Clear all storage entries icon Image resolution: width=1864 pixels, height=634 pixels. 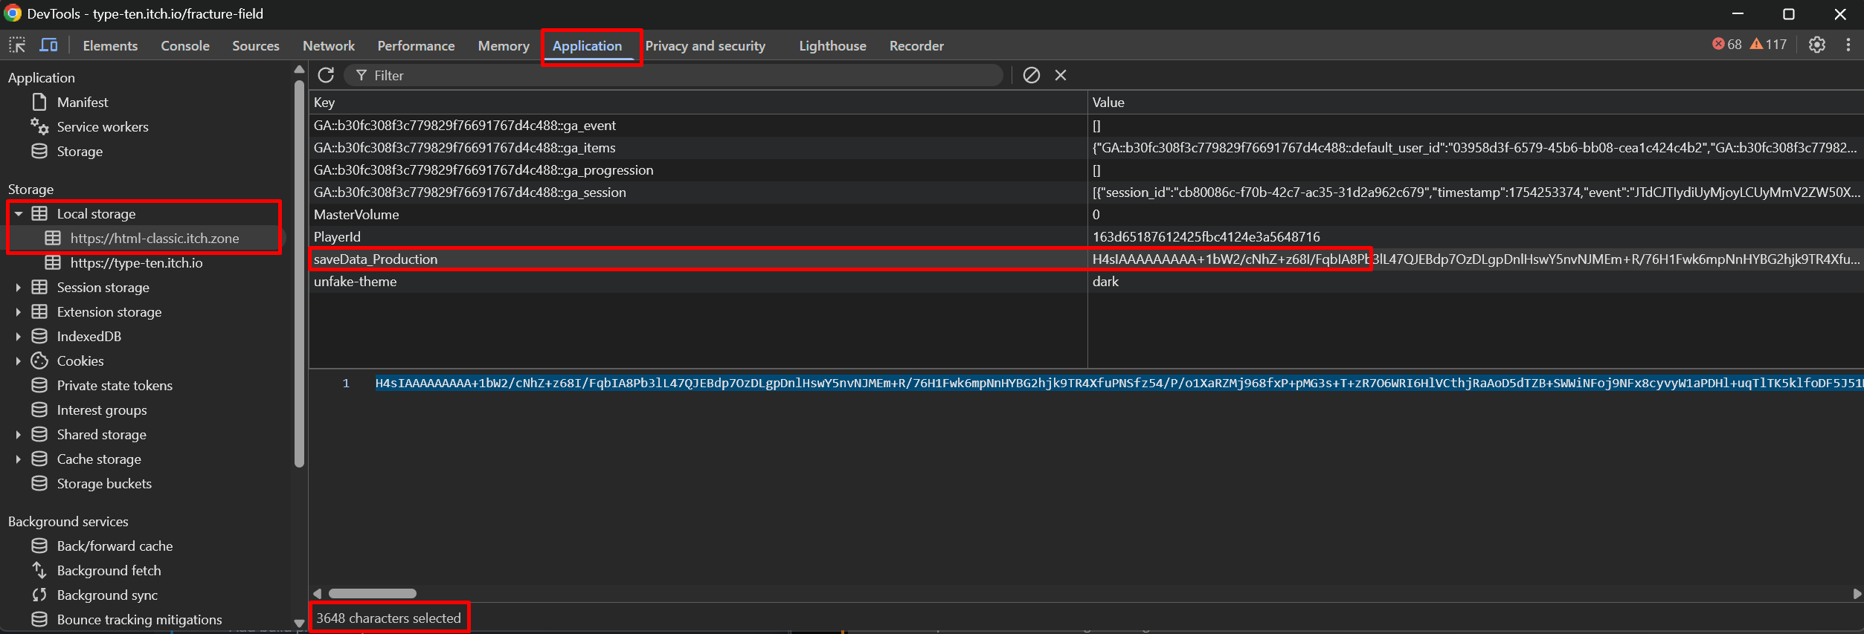click(1031, 75)
